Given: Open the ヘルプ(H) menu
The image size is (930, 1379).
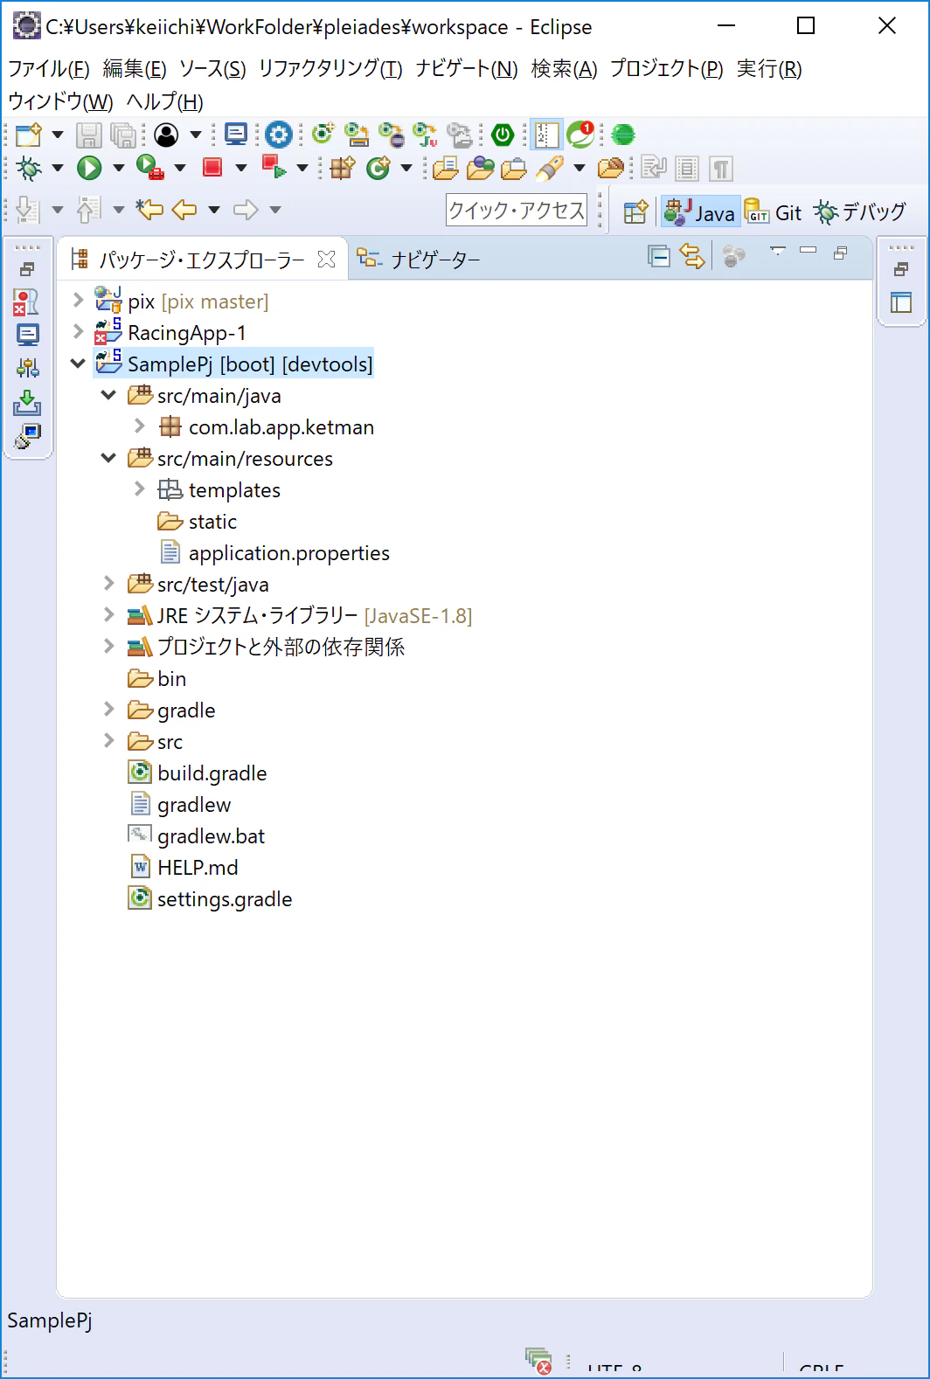Looking at the screenshot, I should pyautogui.click(x=165, y=102).
